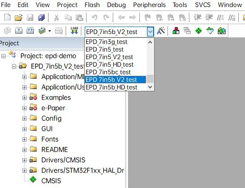This screenshot has width=245, height=188.
Task: Expand the Examples group
Action: click(24, 98)
